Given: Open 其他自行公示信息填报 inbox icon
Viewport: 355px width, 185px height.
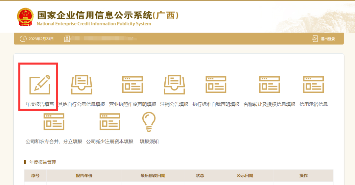Looking at the screenshot, I should point(82,85).
